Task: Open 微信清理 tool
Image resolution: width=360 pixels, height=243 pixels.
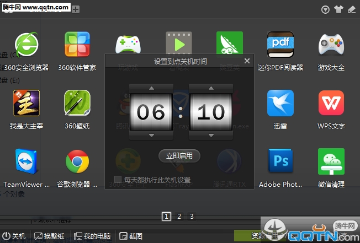Action: pyautogui.click(x=331, y=161)
